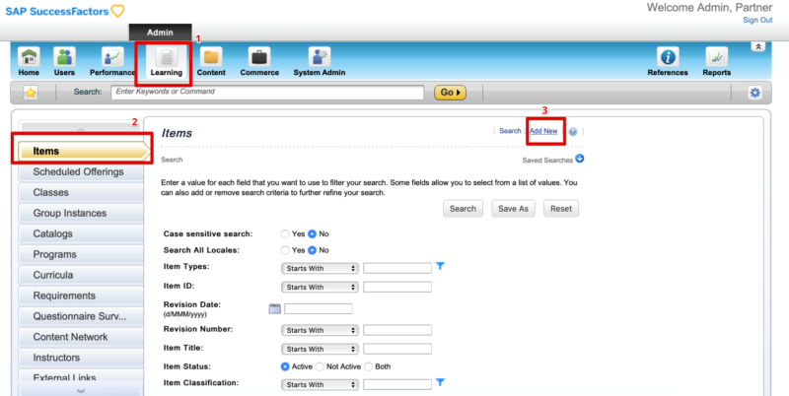Click the settings gear icon
The image size is (789, 396).
pyautogui.click(x=754, y=93)
